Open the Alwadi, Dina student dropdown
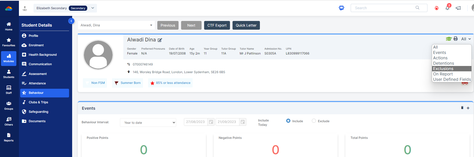Screen dimensions: 474x157 click(116, 25)
